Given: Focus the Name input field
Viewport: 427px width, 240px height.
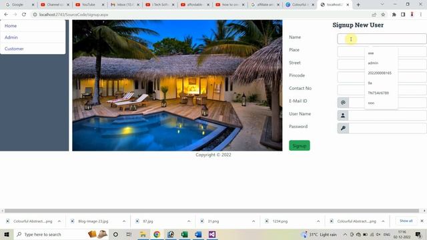Looking at the screenshot, I should [382, 39].
